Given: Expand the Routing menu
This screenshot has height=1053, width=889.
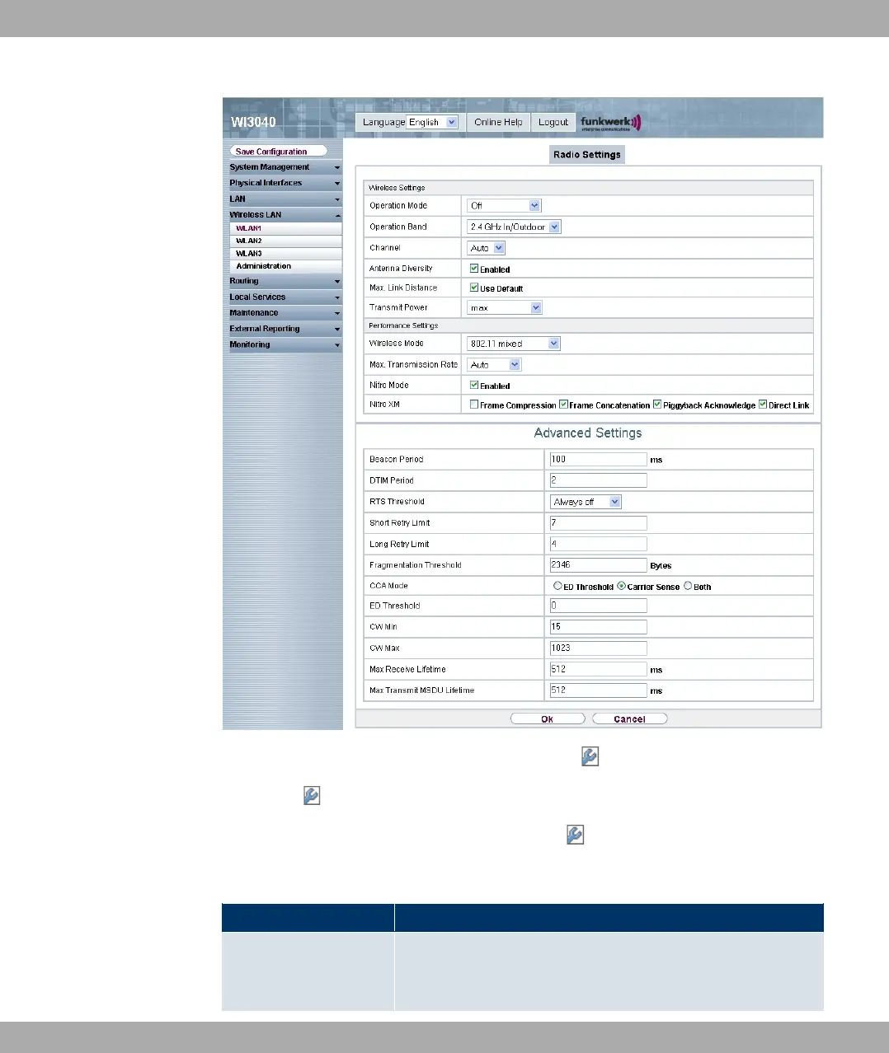Looking at the screenshot, I should (285, 281).
